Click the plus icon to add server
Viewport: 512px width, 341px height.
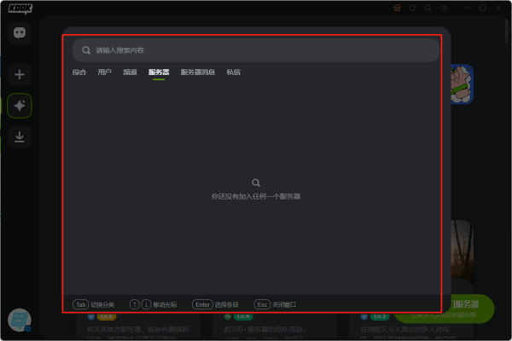click(x=20, y=75)
